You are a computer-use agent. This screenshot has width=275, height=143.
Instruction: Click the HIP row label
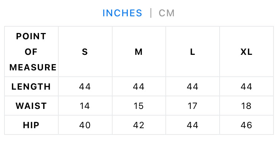click(31, 125)
